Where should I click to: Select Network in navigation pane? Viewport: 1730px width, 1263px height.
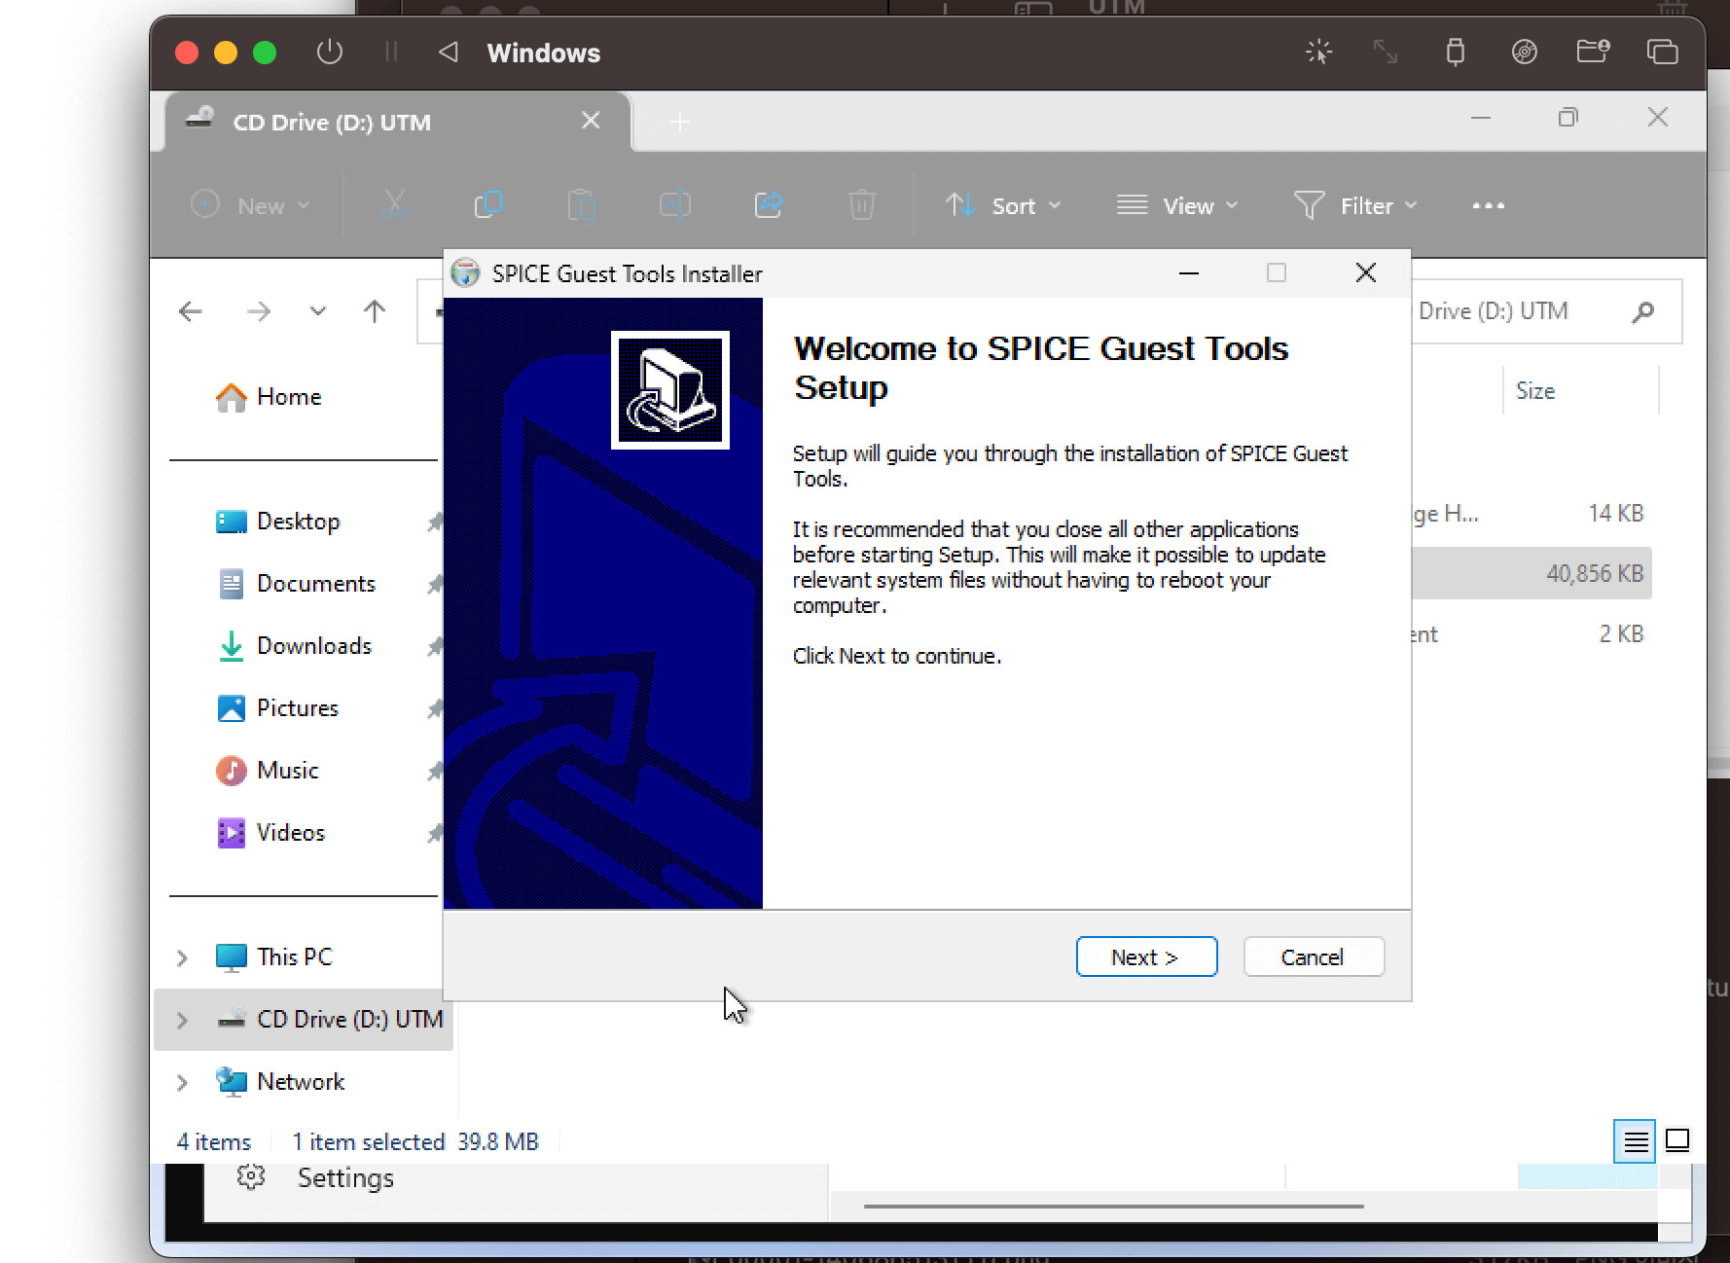point(280,1082)
